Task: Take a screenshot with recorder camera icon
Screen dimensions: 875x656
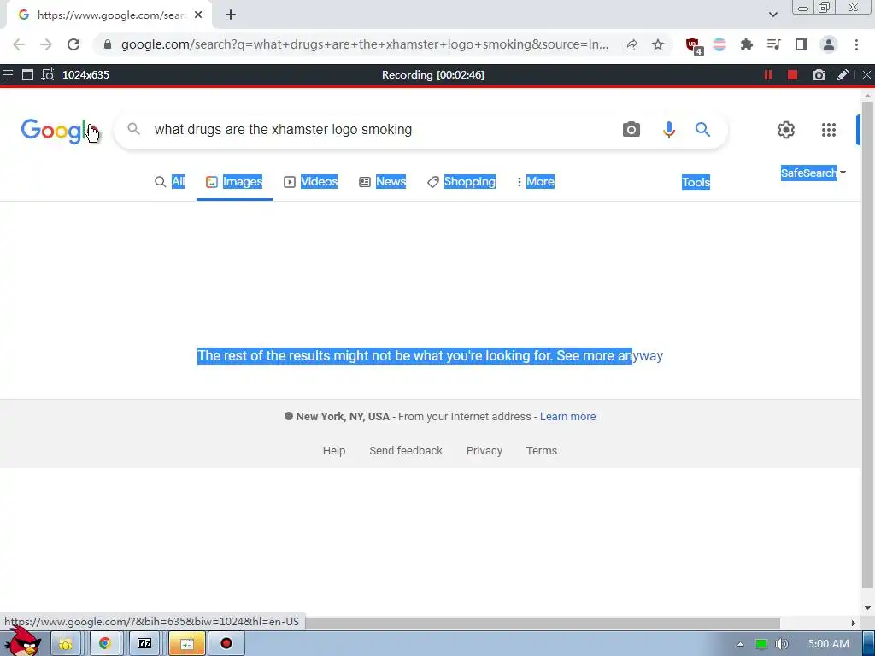Action: click(x=819, y=75)
